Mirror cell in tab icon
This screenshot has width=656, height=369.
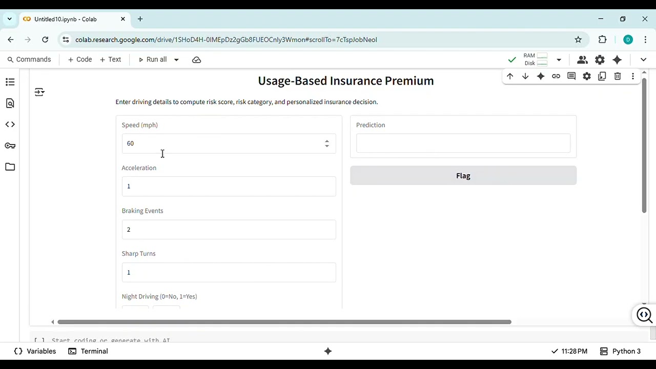click(x=602, y=76)
